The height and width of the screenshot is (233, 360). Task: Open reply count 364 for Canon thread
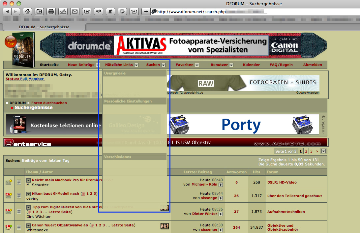[x=236, y=227]
